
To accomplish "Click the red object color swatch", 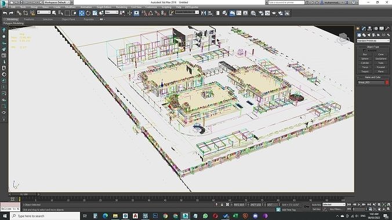I will pos(387,82).
